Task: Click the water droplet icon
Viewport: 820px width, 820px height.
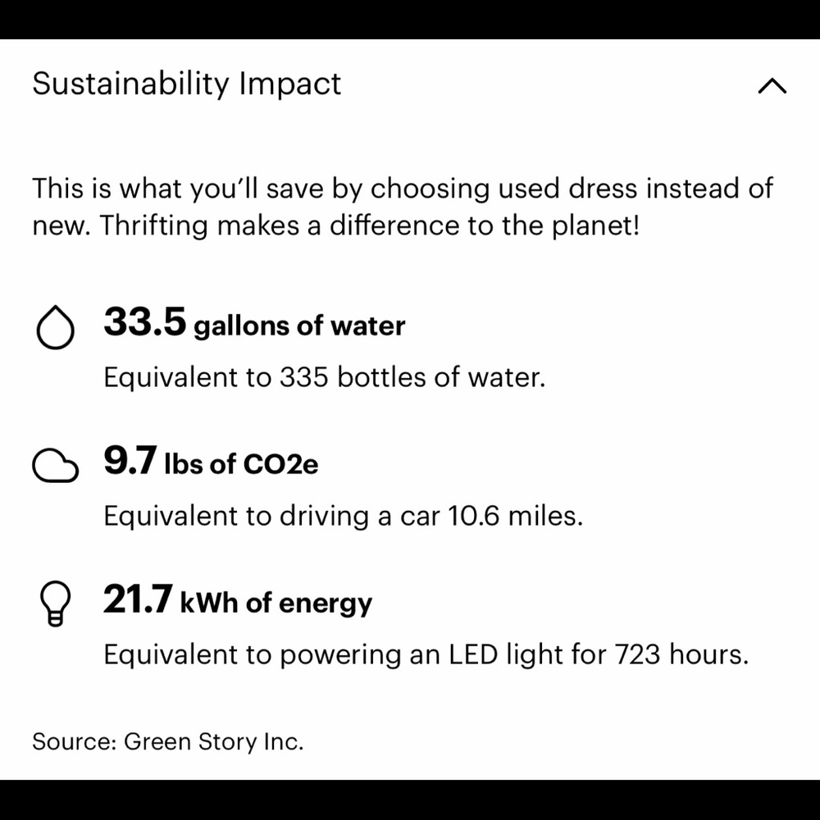Action: click(x=55, y=328)
